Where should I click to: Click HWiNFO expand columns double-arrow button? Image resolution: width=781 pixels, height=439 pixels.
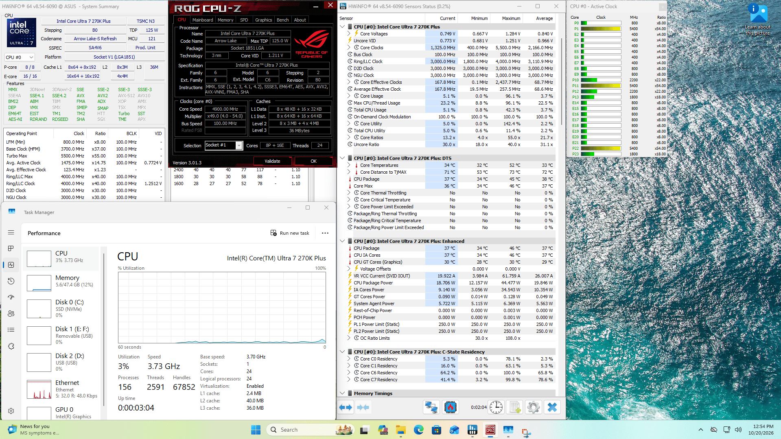pos(346,407)
